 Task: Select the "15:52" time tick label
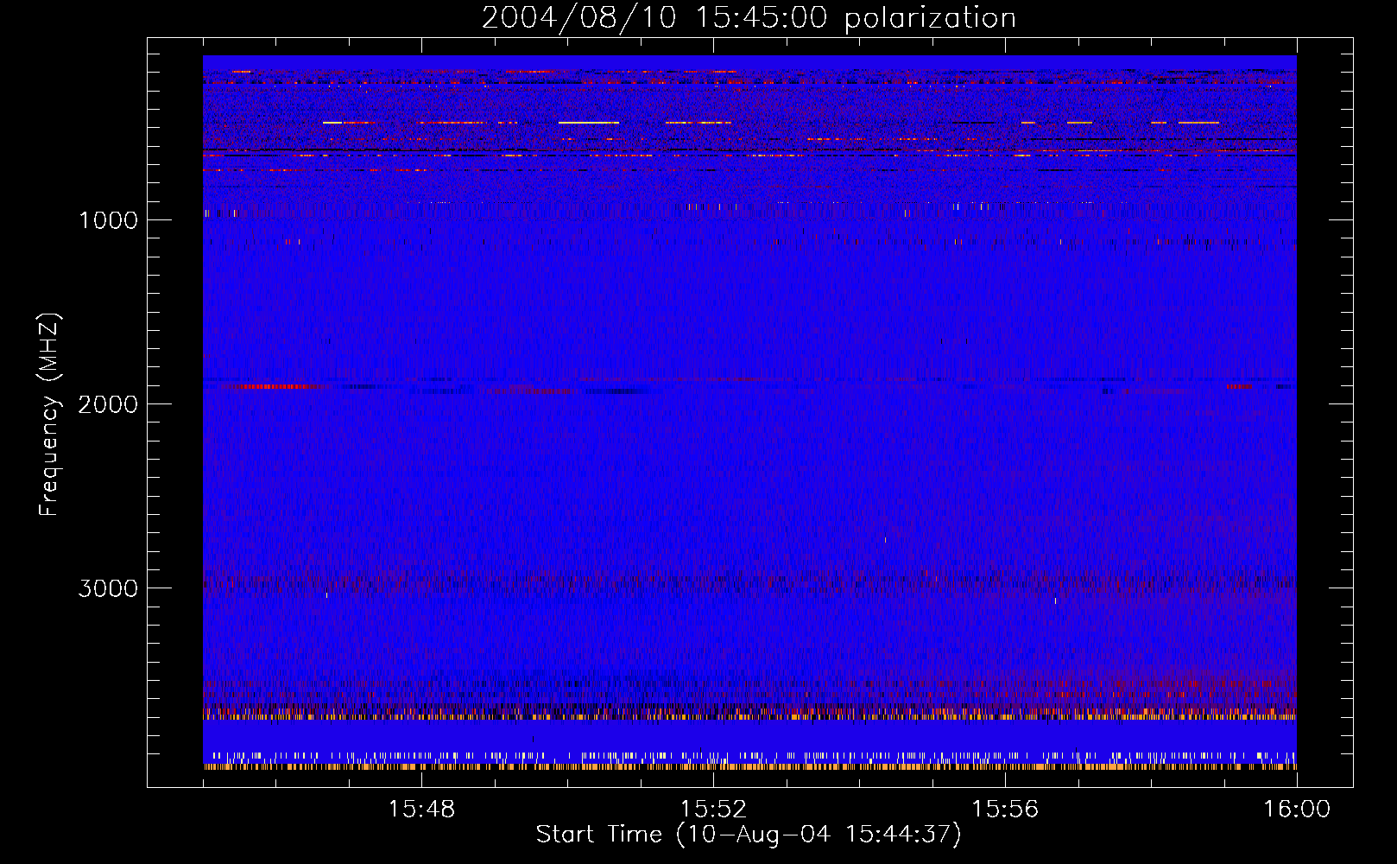(x=713, y=810)
